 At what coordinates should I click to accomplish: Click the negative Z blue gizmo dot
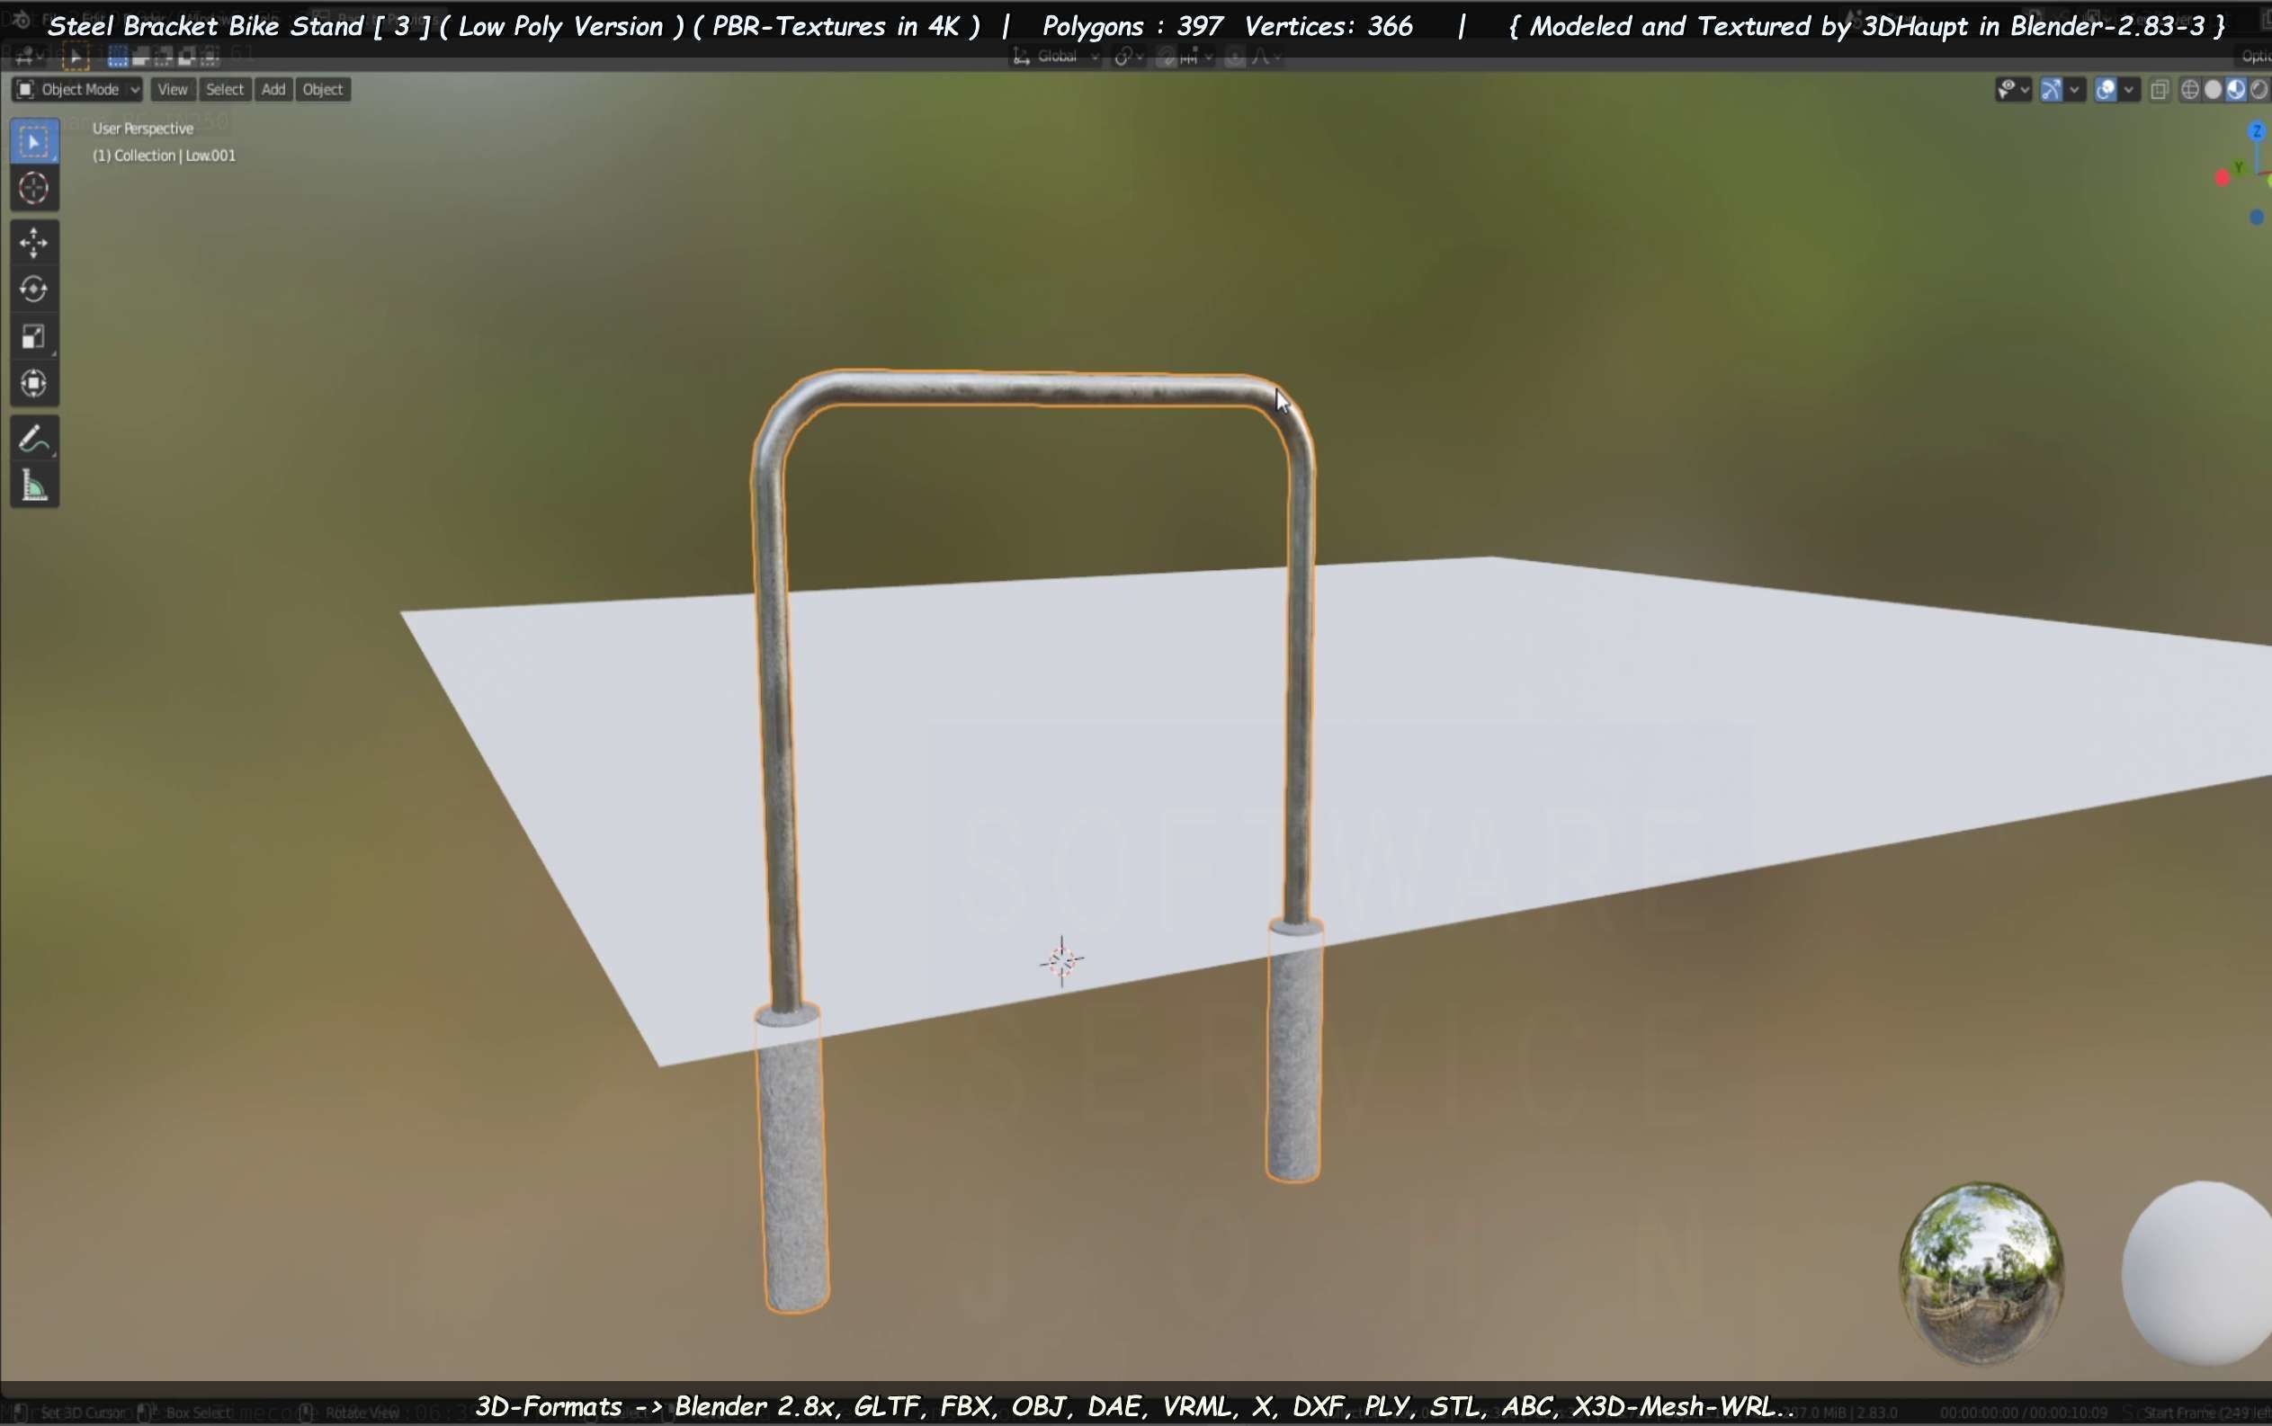click(2256, 218)
